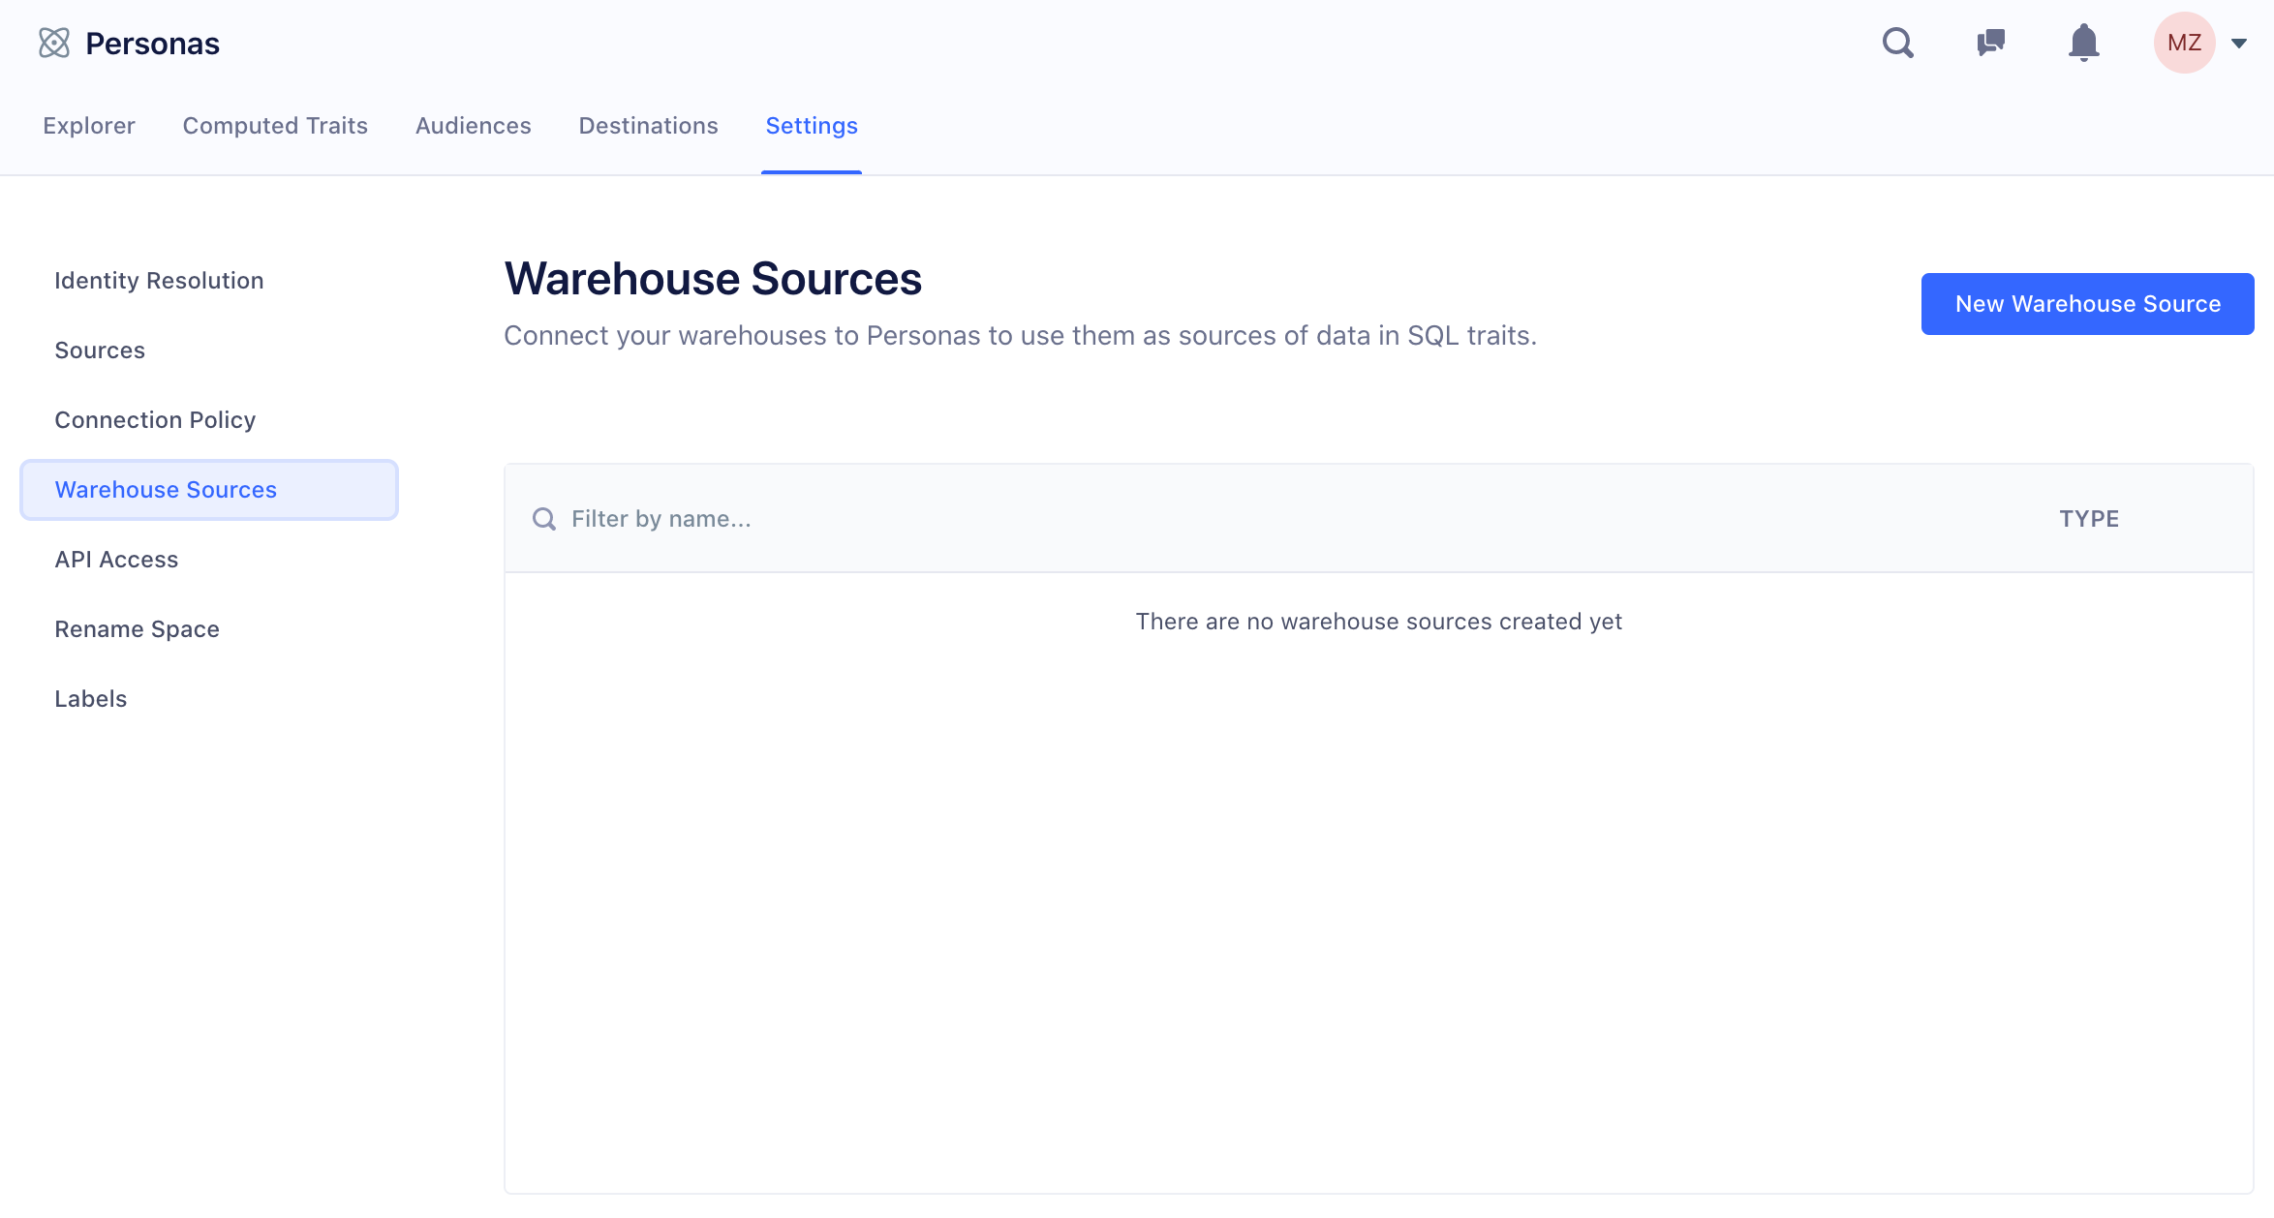This screenshot has height=1218, width=2274.
Task: Go to Rename Space settings
Action: [137, 629]
